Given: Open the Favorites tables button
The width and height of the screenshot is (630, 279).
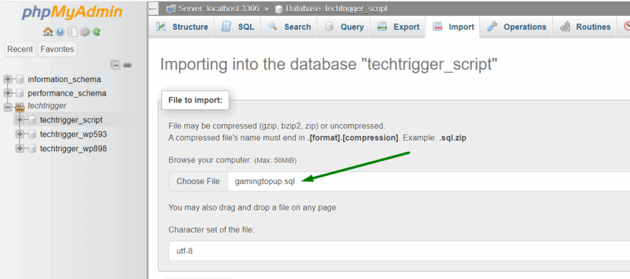Looking at the screenshot, I should (x=57, y=49).
